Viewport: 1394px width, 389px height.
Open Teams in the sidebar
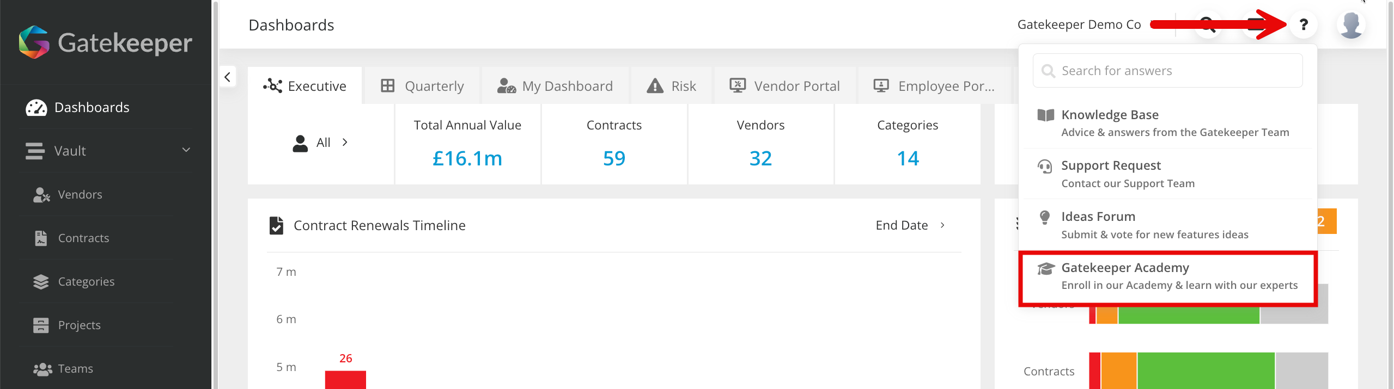(x=75, y=369)
